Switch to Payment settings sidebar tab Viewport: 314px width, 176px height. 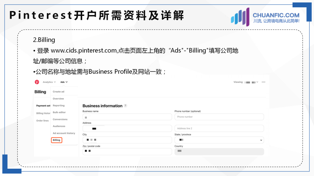[43, 106]
